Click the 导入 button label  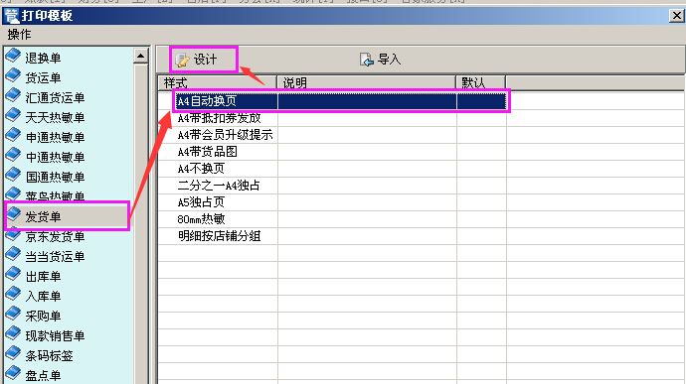point(390,60)
